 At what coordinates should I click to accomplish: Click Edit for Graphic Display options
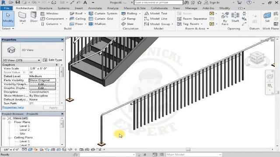coord(42,88)
